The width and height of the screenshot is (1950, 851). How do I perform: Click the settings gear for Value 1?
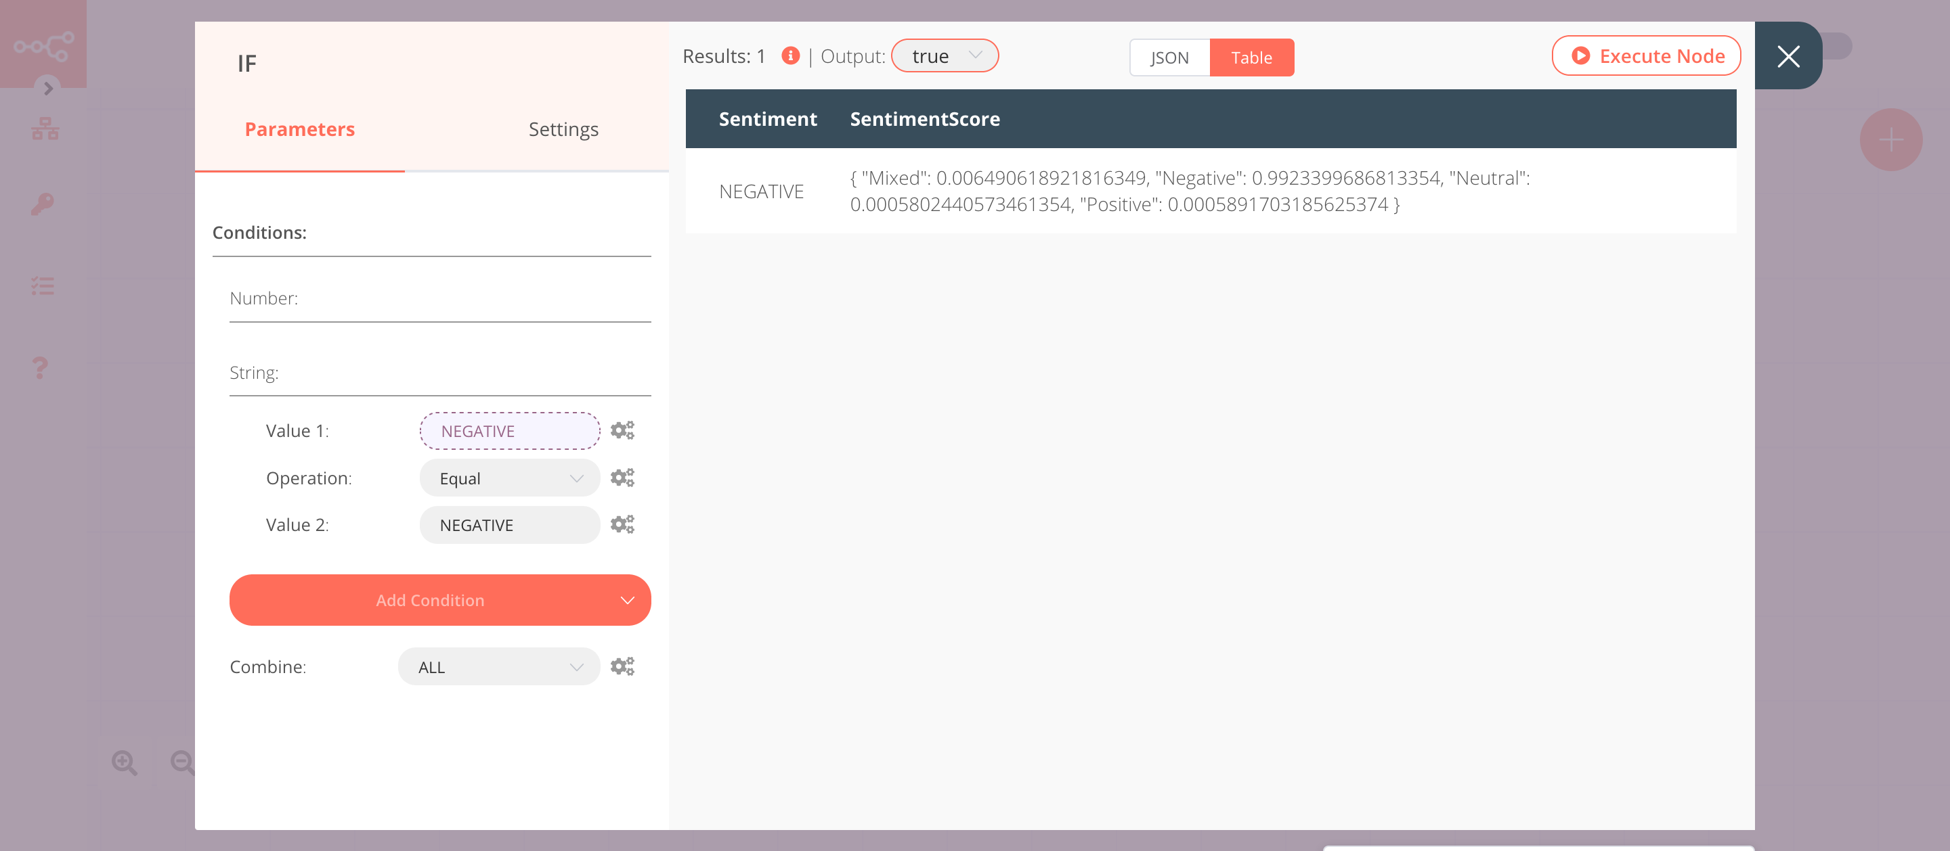pyautogui.click(x=622, y=430)
